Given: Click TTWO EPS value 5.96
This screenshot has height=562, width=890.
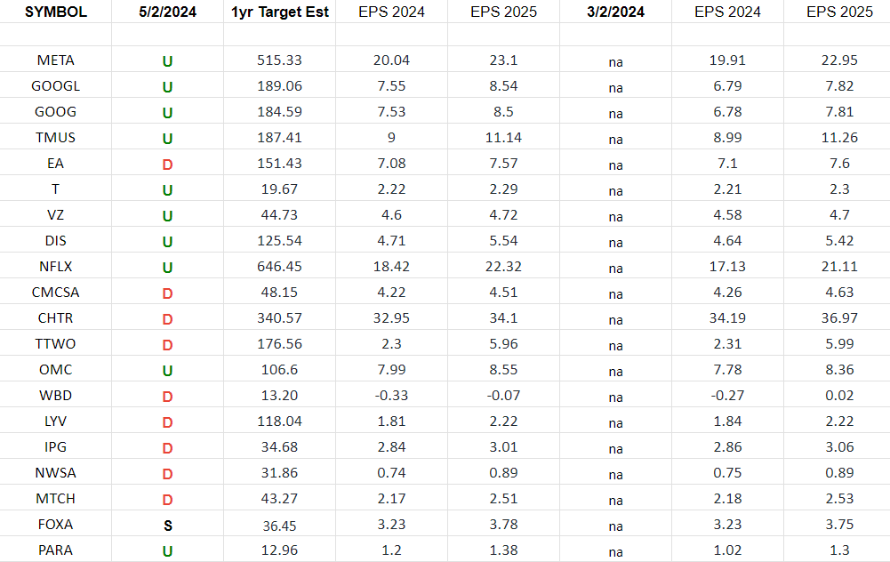Looking at the screenshot, I should 503,344.
